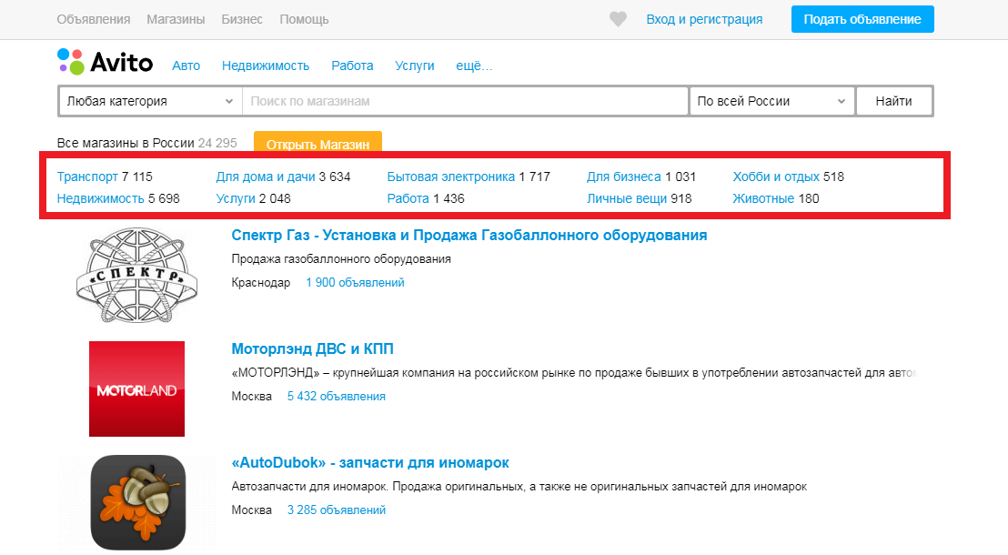Image resolution: width=1008 pixels, height=555 pixels.
Task: Open Вход и регистрация
Action: coord(707,18)
